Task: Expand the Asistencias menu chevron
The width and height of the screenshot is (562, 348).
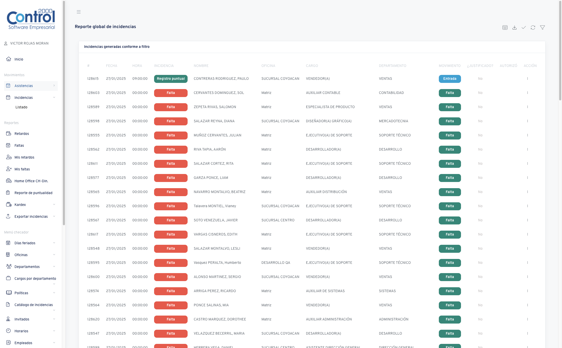Action: [x=54, y=85]
